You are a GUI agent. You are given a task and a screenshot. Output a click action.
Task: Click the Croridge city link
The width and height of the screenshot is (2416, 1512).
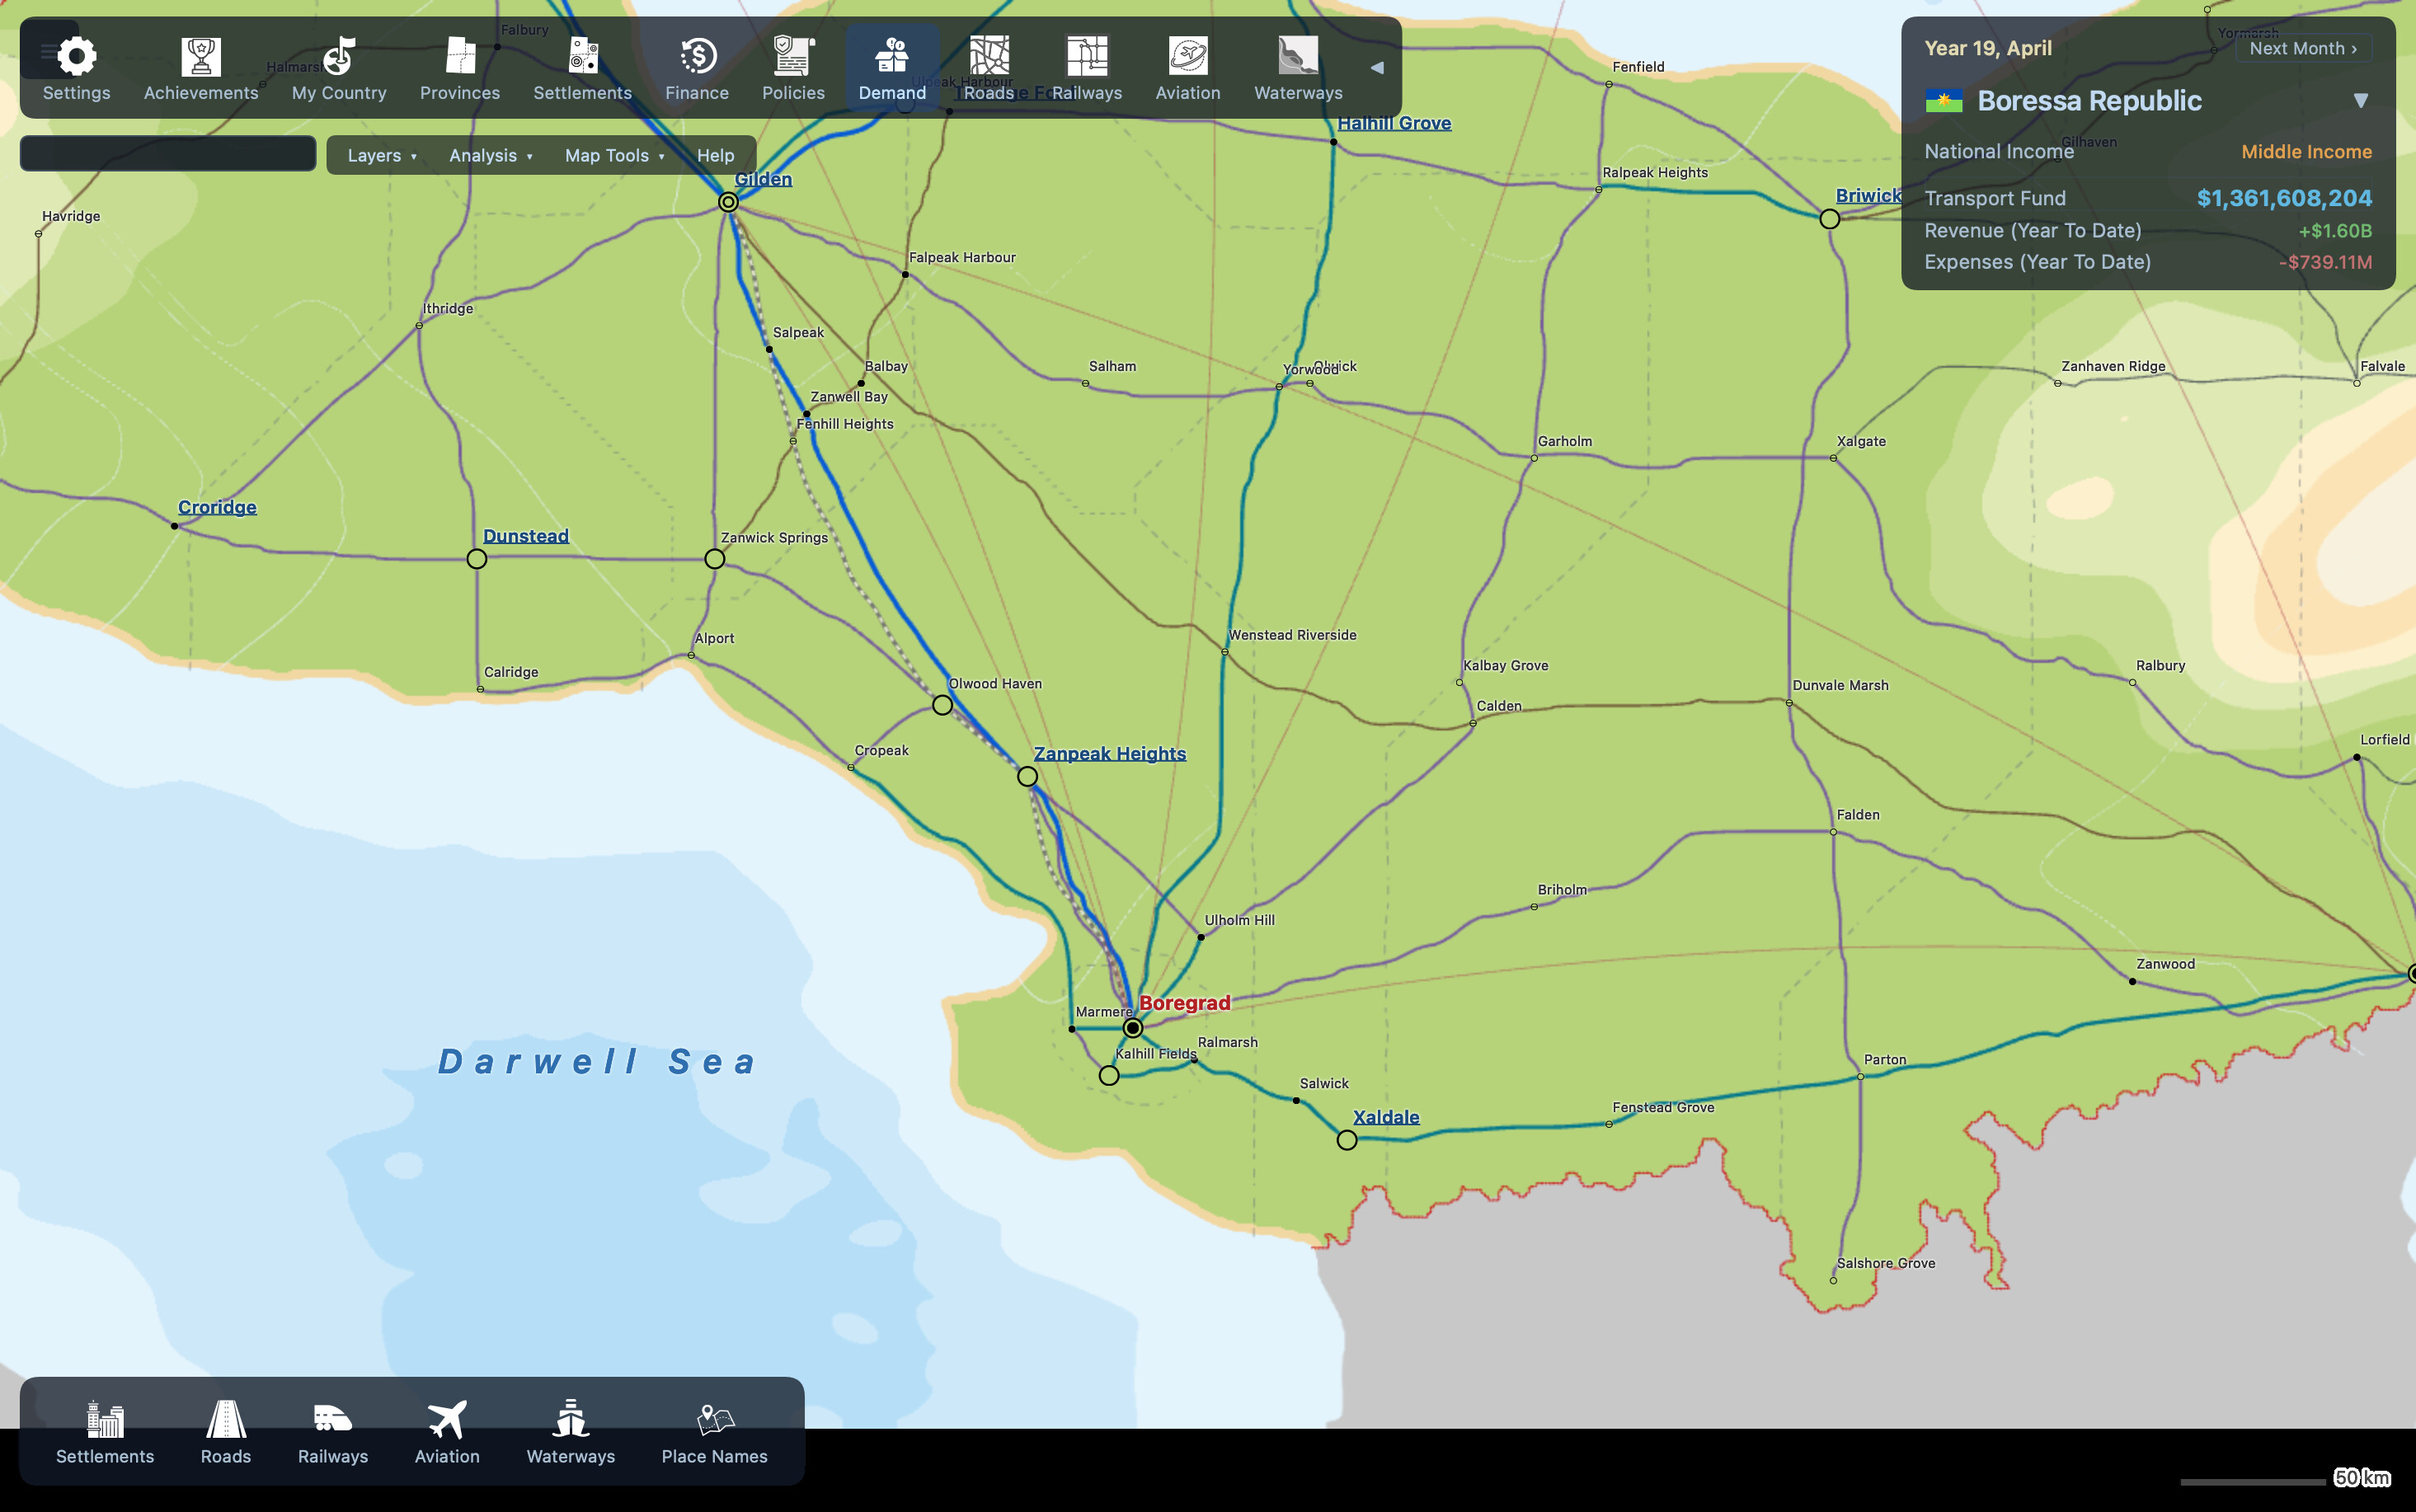tap(217, 507)
